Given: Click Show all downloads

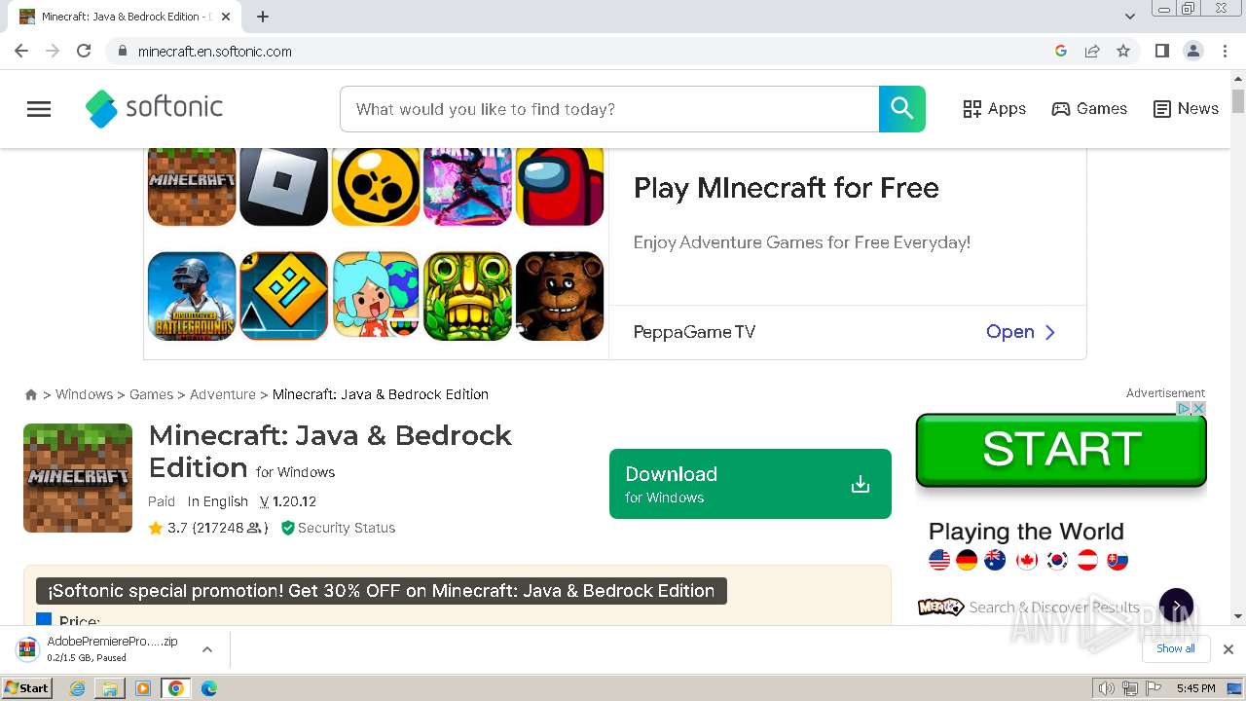Looking at the screenshot, I should point(1176,648).
